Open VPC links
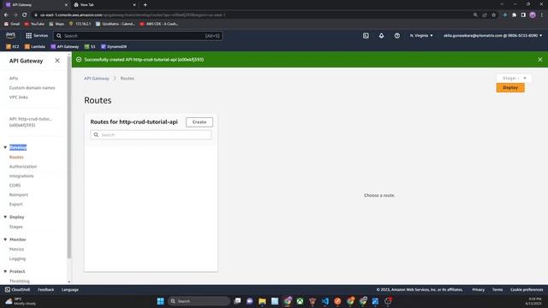This screenshot has height=308, width=548. 19,97
